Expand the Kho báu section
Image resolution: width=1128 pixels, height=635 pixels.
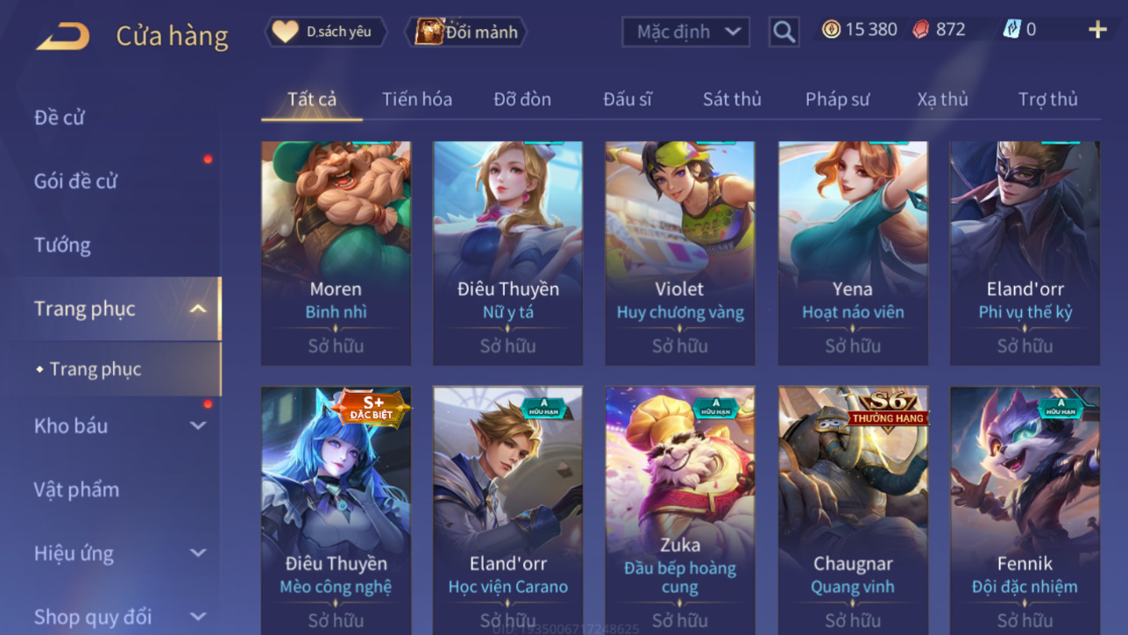(x=198, y=425)
